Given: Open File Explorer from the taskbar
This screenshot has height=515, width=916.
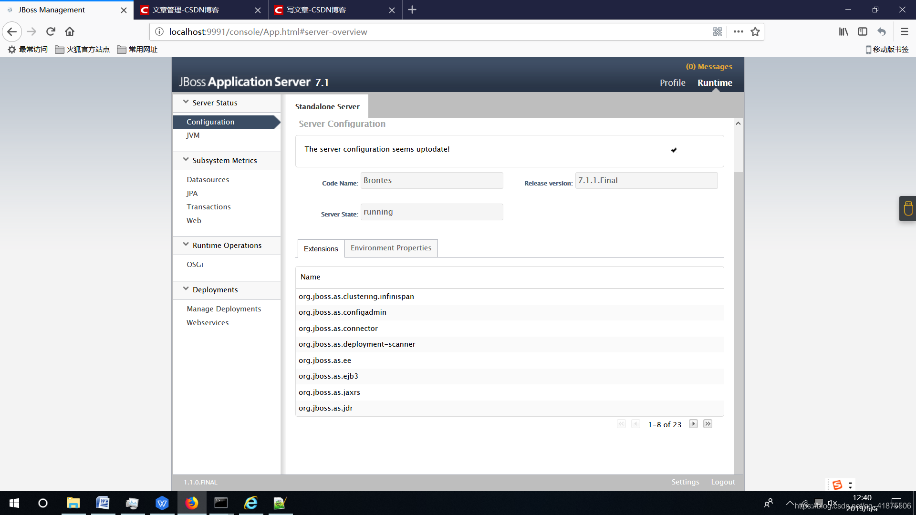Looking at the screenshot, I should (x=73, y=503).
